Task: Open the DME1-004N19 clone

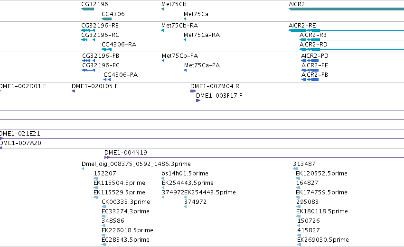Action: [x=254, y=157]
